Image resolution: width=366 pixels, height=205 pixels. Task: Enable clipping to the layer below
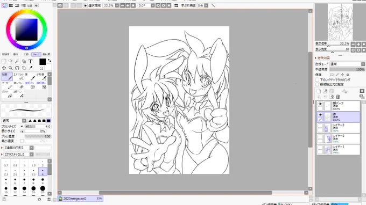[x=317, y=80]
